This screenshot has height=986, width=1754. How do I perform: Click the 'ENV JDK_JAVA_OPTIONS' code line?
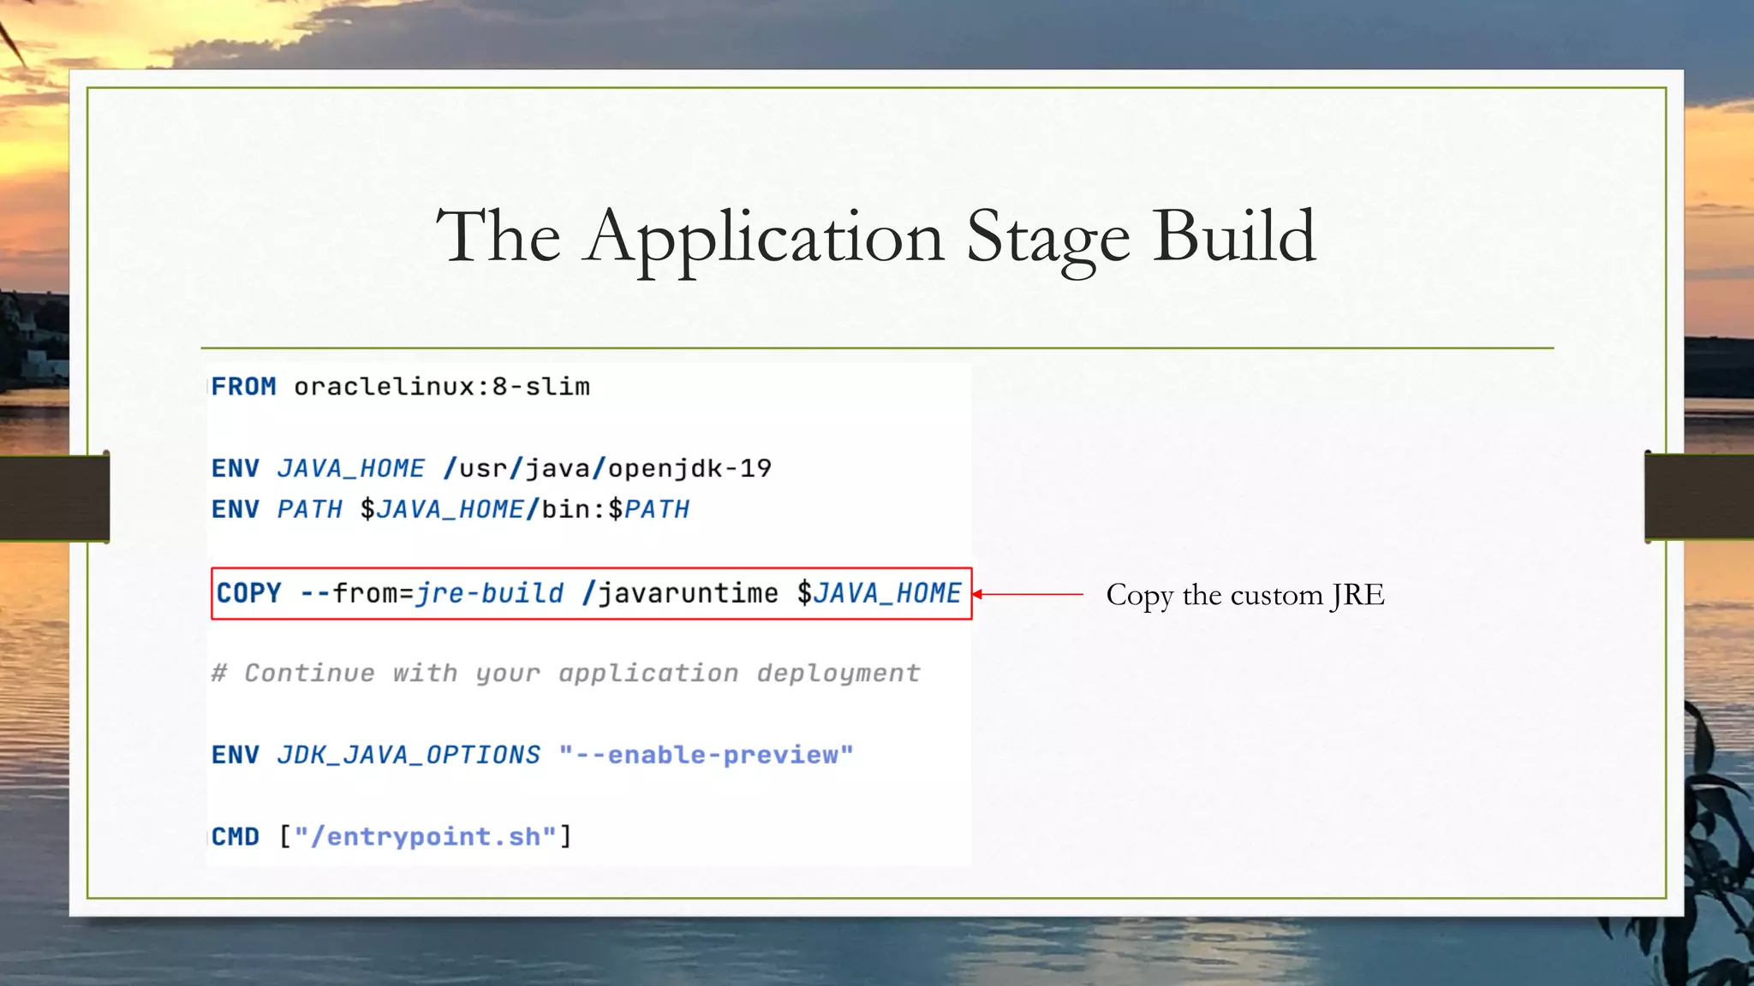[x=533, y=755]
